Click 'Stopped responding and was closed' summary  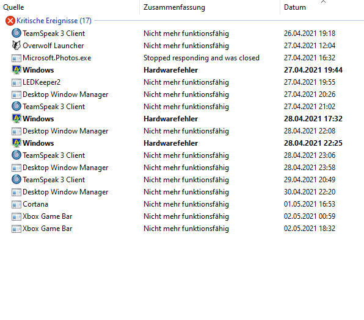point(202,58)
